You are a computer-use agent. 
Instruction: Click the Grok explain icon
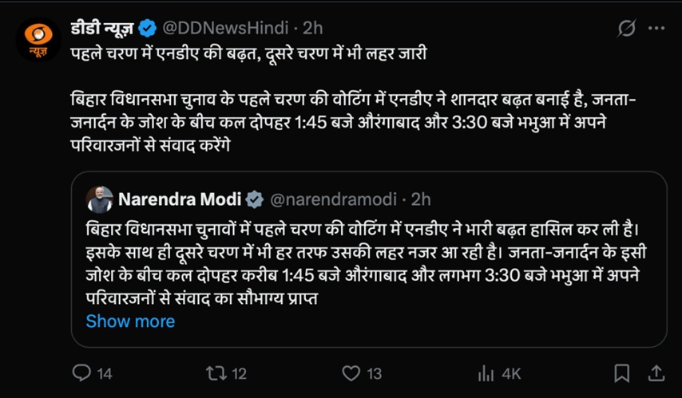tap(627, 28)
